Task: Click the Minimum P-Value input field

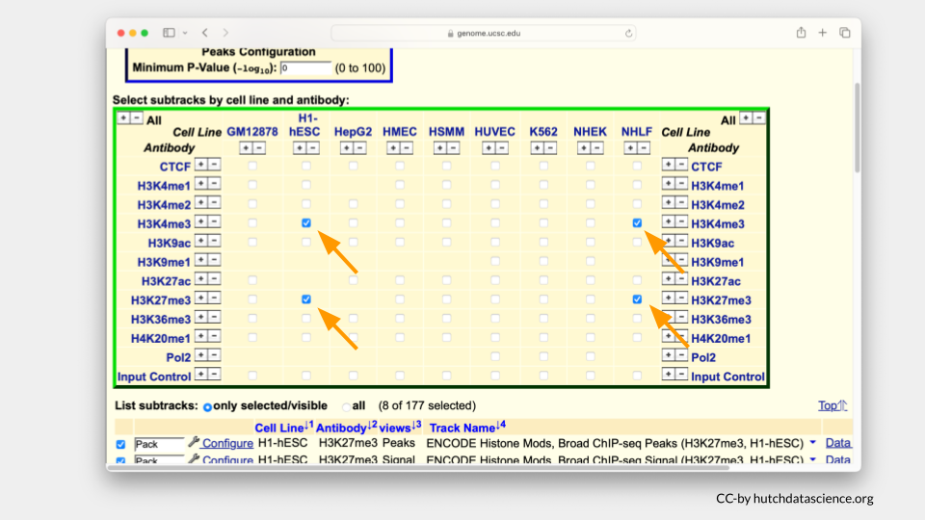Action: coord(306,67)
